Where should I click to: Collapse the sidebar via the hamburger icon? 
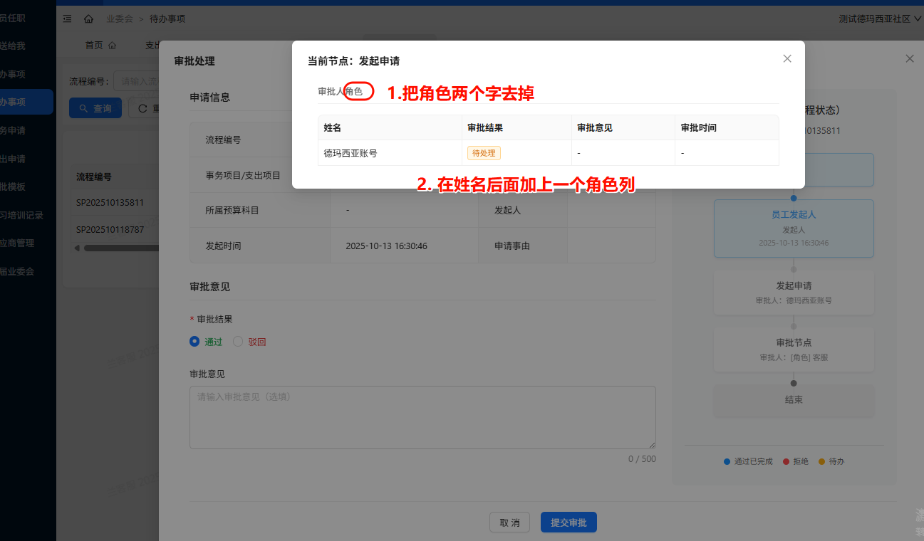67,19
